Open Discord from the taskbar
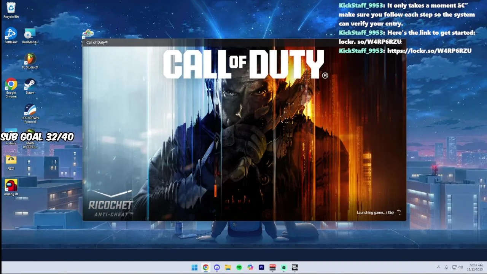The image size is (487, 274). [x=217, y=268]
